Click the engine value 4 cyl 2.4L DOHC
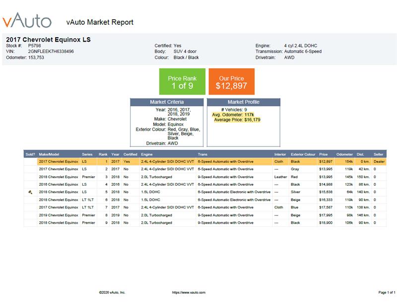397x304 pixels. 301,46
